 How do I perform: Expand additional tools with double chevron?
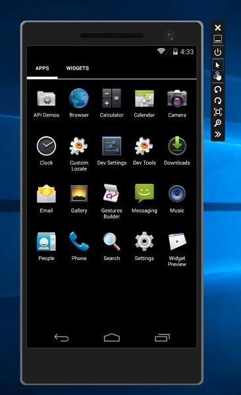(x=218, y=134)
